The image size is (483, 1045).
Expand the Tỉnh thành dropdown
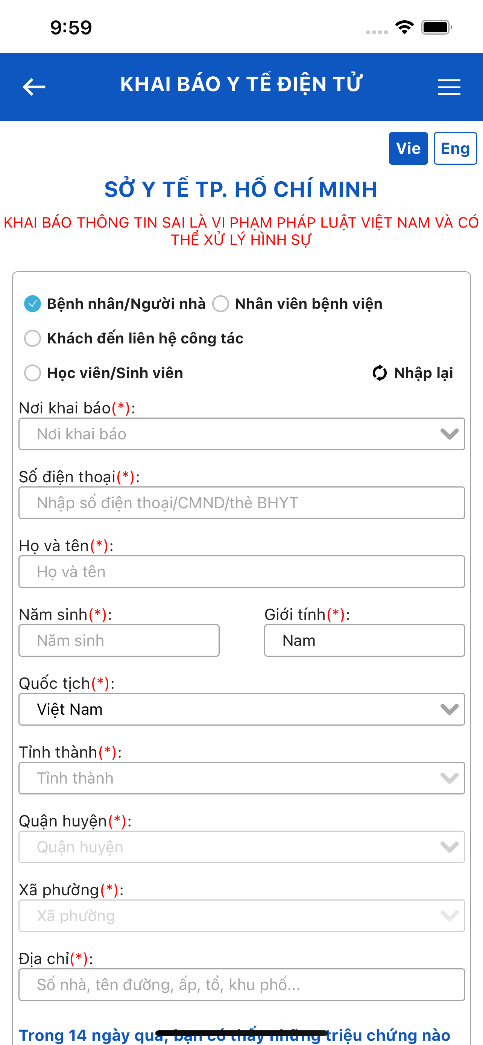[242, 778]
